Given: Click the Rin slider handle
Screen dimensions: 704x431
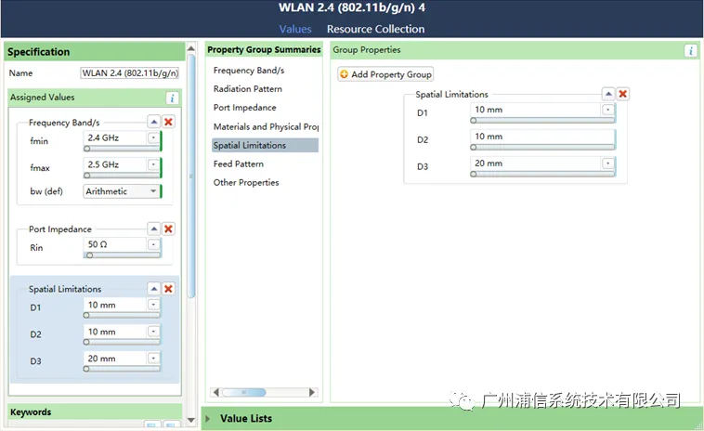Looking at the screenshot, I should click(90, 255).
